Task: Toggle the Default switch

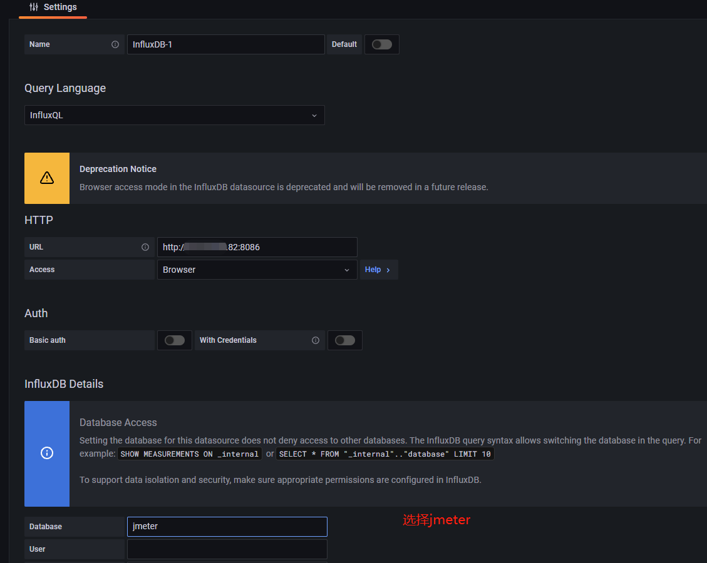Action: pos(381,44)
